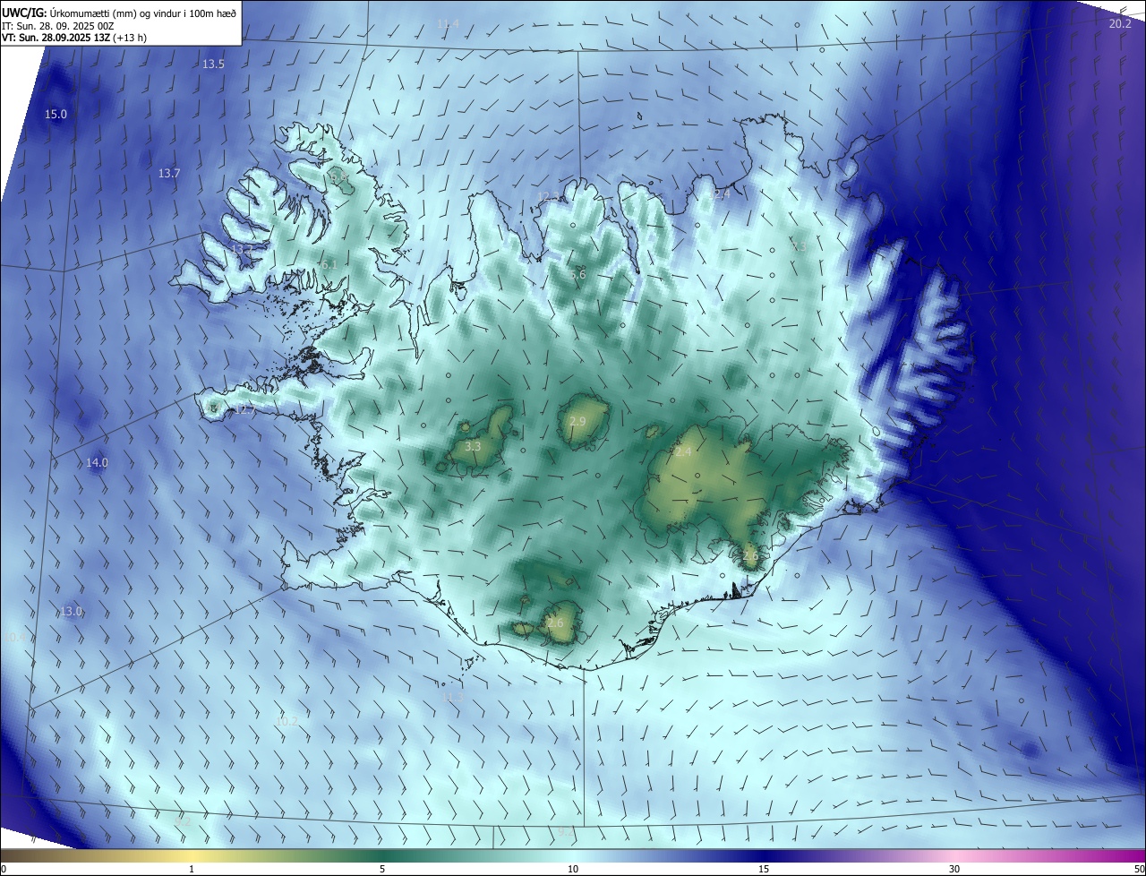Click the 13.0 value label offshore

click(x=72, y=612)
